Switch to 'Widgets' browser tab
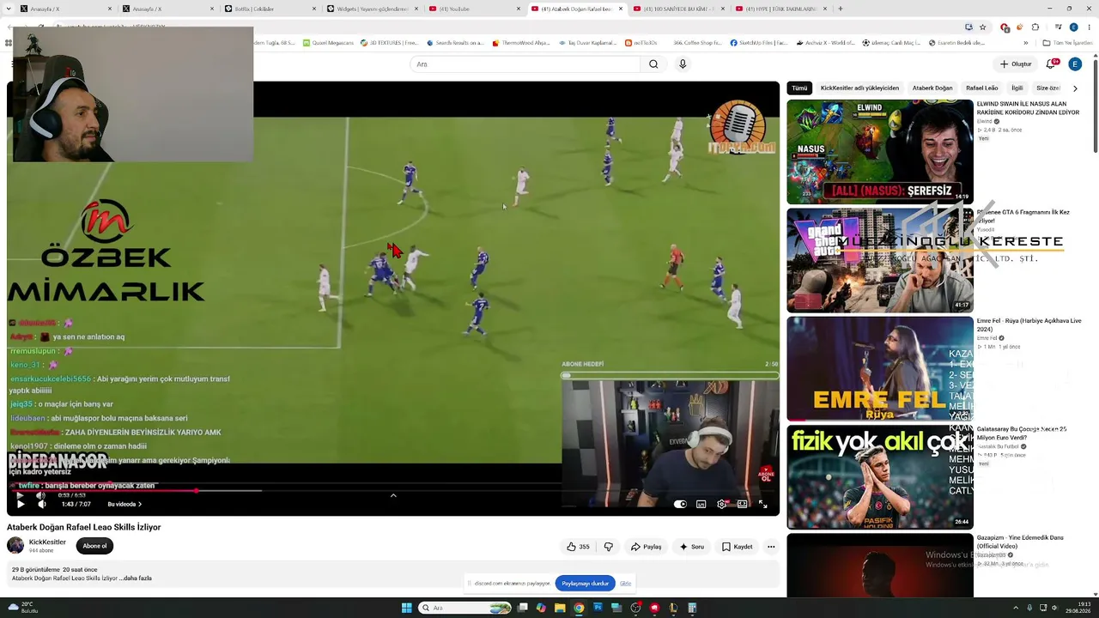The height and width of the screenshot is (618, 1099). coord(371,9)
